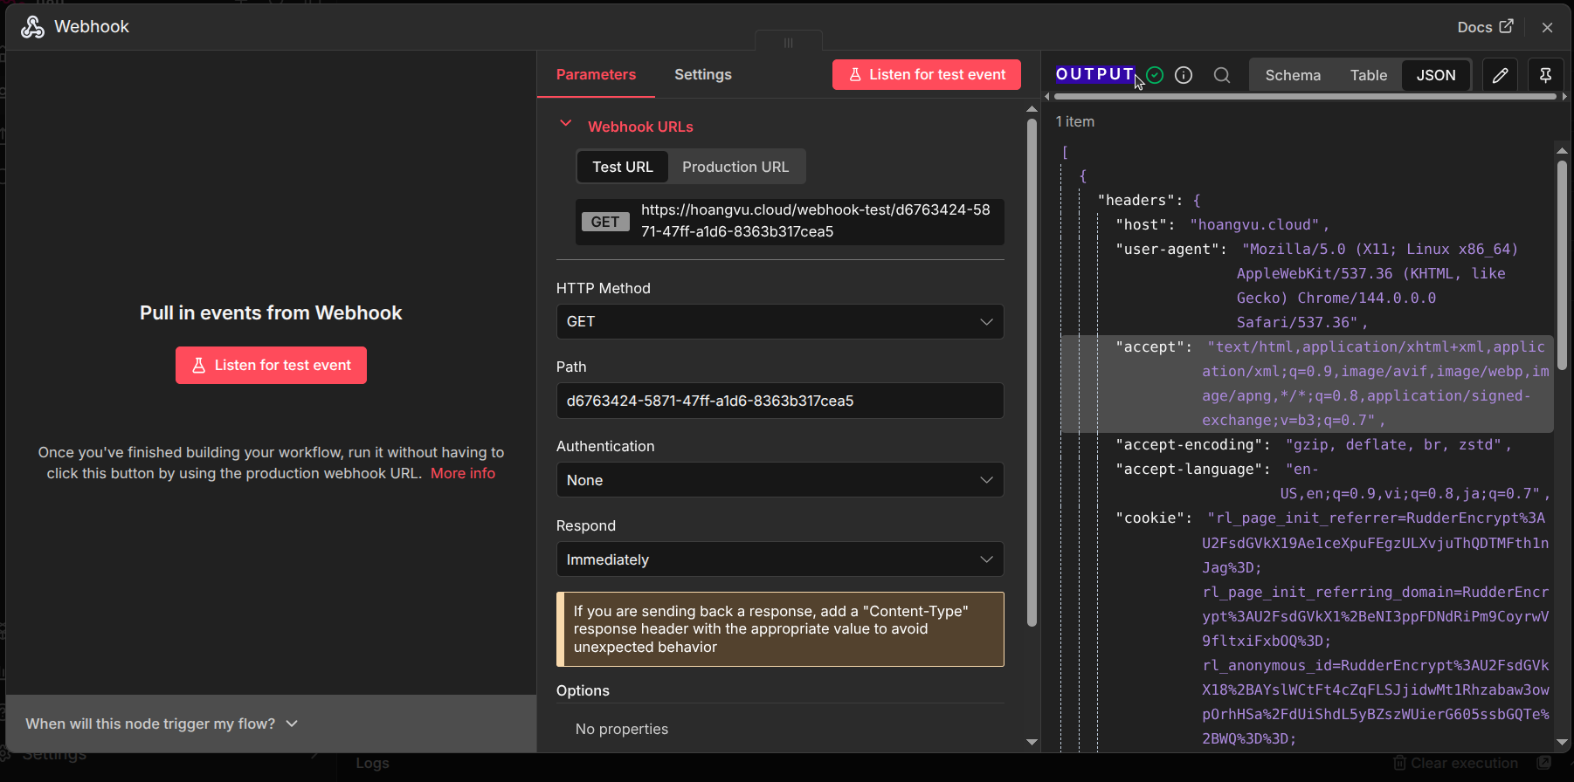Viewport: 1574px width, 782px height.
Task: Click the "accept-encoding" key in JSON
Action: point(1189,444)
